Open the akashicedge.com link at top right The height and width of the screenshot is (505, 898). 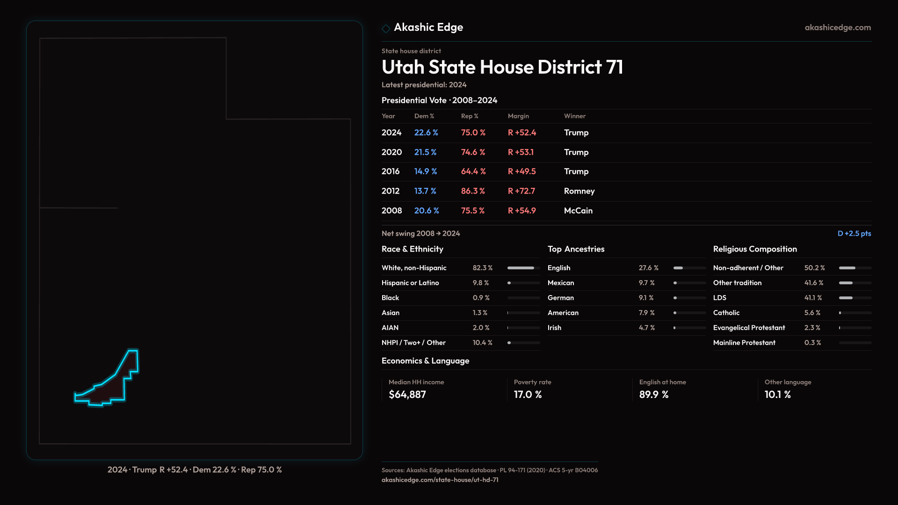[x=838, y=28]
